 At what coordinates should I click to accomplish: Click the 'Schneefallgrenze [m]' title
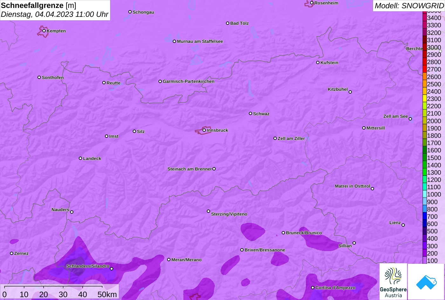(x=38, y=5)
